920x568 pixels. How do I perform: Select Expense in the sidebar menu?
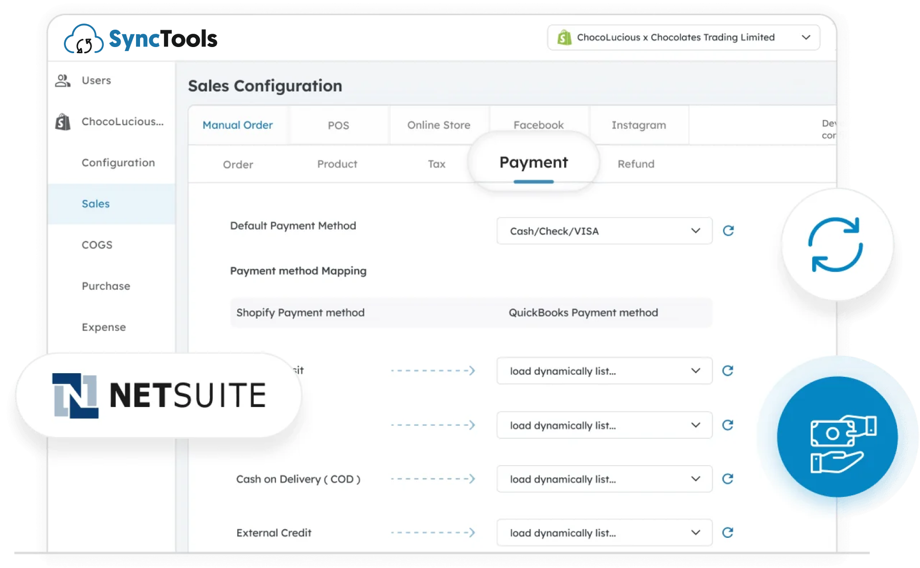click(x=104, y=327)
